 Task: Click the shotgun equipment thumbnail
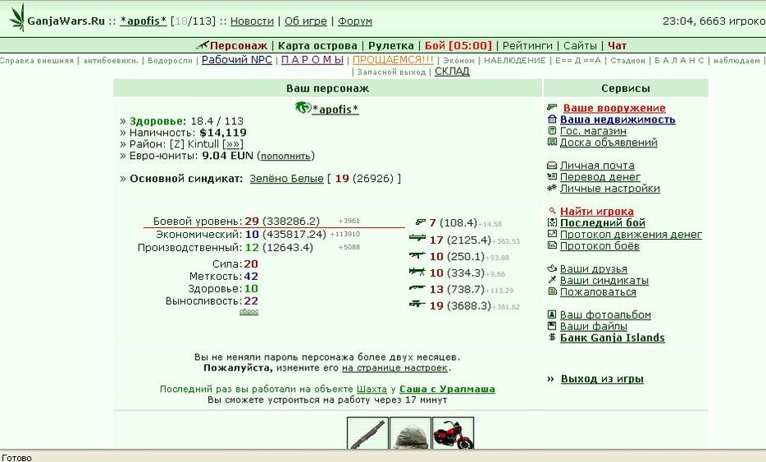367,432
